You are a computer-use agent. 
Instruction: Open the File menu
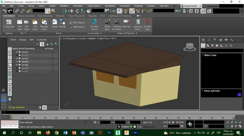[x=4, y=6]
